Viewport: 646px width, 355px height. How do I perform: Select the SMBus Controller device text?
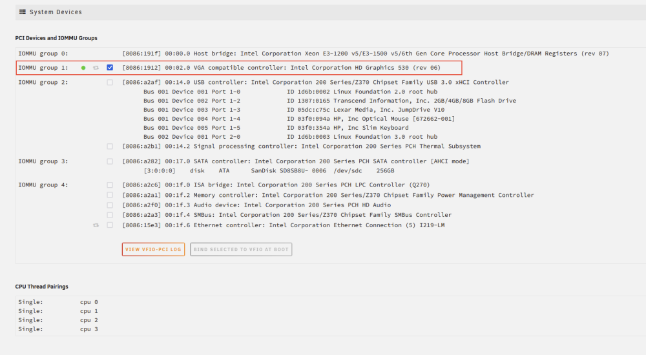[x=287, y=215]
